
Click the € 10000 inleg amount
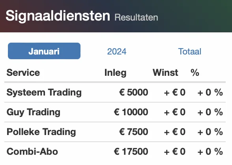131,112
